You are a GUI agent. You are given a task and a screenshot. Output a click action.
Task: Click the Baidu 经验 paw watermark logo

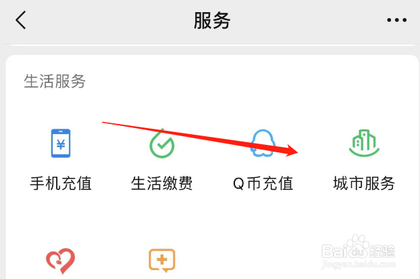(x=359, y=248)
